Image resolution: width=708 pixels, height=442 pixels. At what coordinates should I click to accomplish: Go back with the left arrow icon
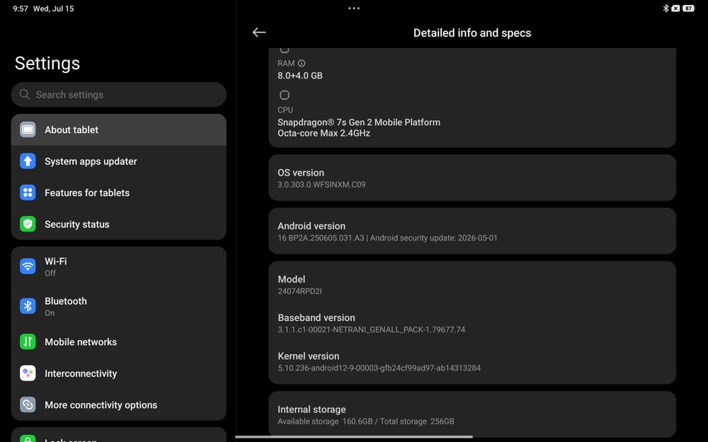pos(259,33)
